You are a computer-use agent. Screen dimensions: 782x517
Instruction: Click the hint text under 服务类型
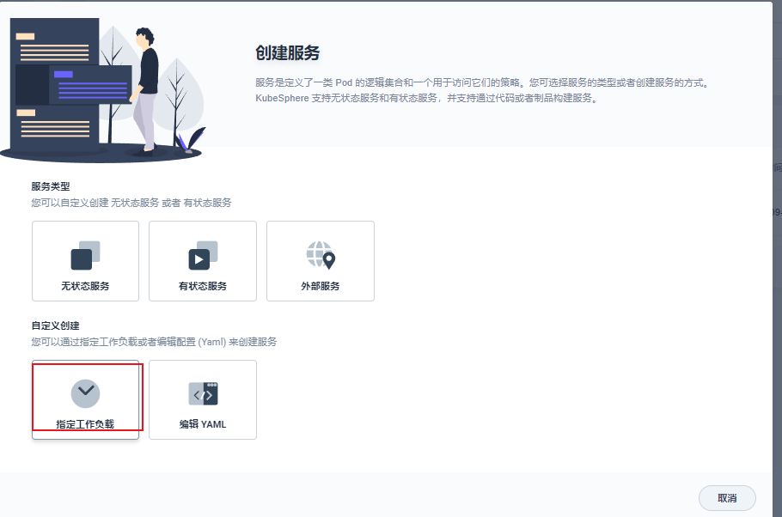[131, 203]
